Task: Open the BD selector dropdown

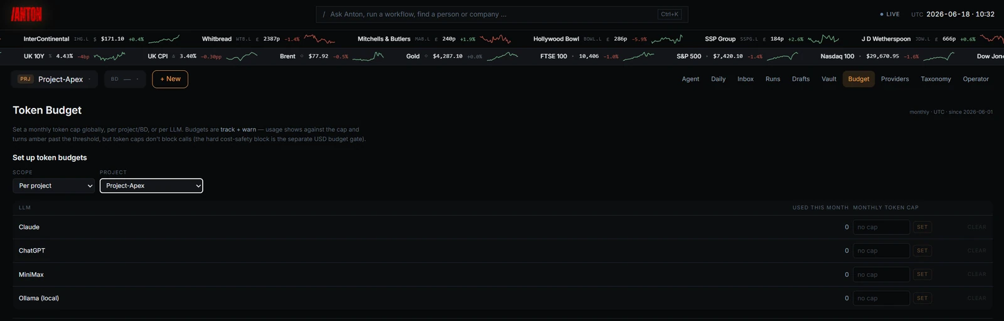Action: point(125,79)
